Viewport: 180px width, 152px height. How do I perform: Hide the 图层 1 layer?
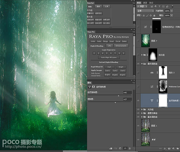pyautogui.click(x=138, y=126)
